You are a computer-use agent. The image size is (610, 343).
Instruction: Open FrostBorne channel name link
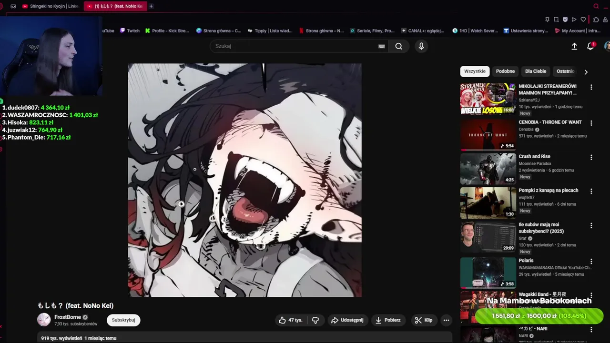coord(68,317)
